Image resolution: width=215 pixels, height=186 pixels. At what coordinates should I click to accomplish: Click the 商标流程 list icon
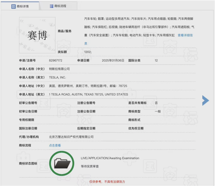click(x=51, y=6)
